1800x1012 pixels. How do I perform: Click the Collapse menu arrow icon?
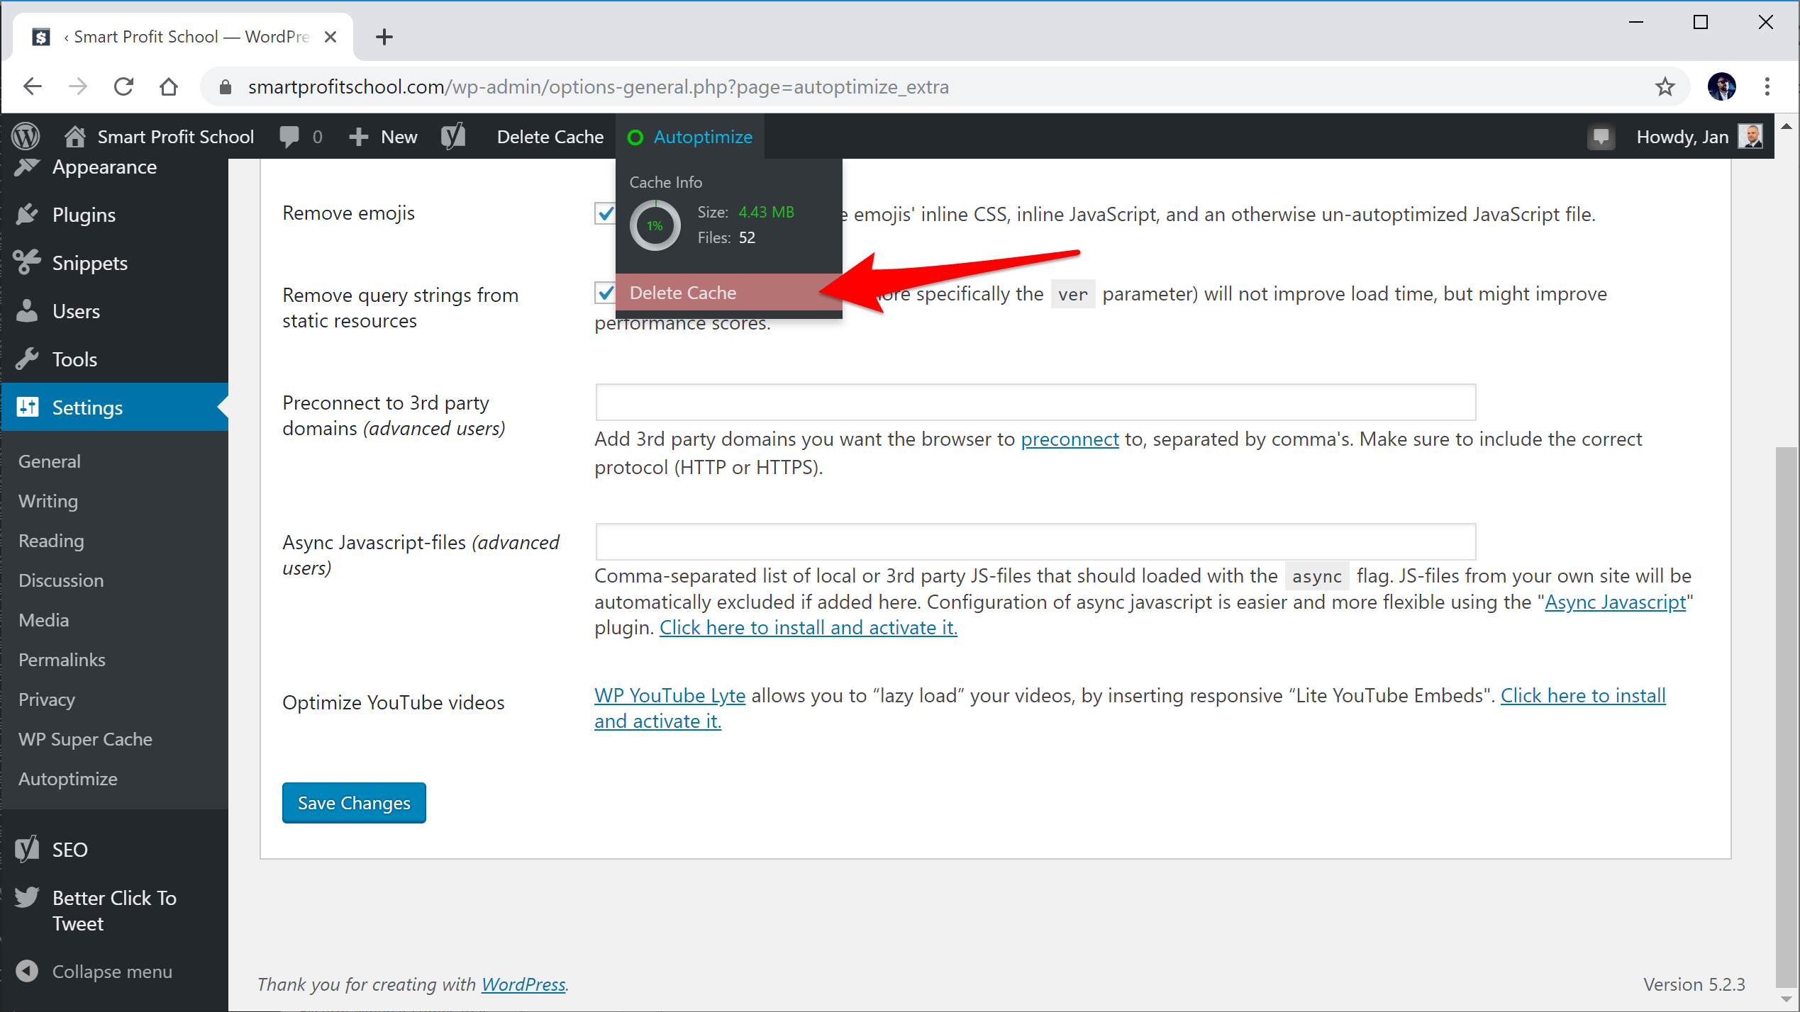pyautogui.click(x=27, y=971)
